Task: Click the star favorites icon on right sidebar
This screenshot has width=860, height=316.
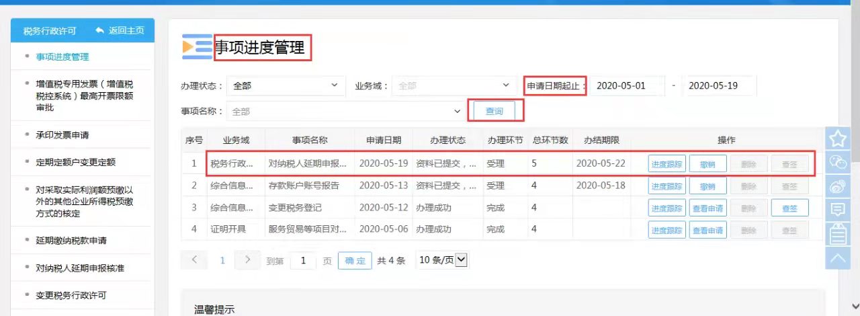Action: click(x=837, y=139)
